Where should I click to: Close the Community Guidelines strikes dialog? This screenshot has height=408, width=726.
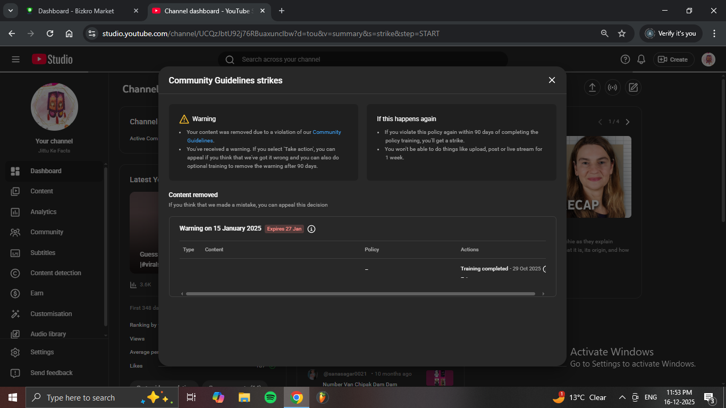point(552,80)
